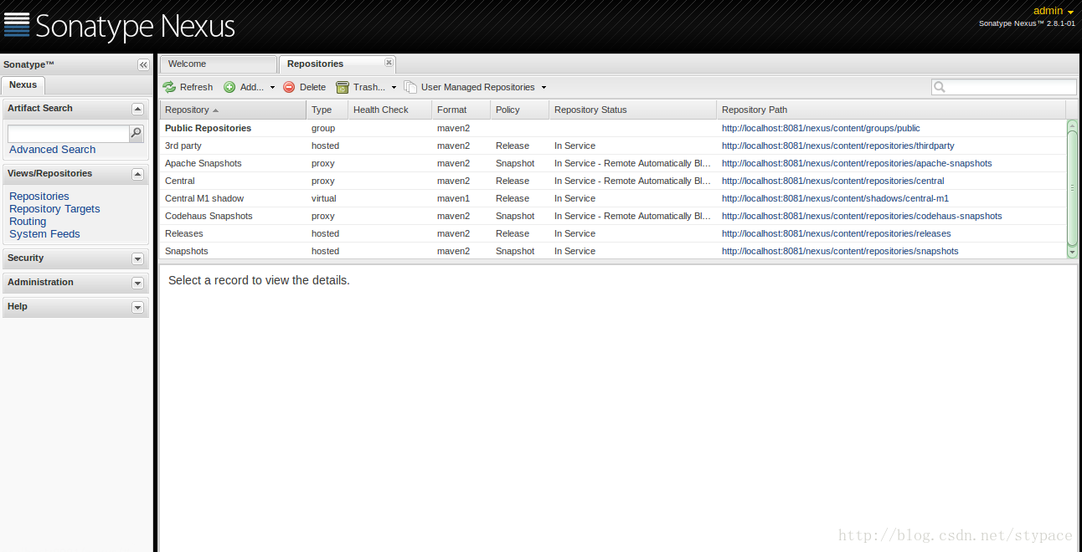The image size is (1082, 552).
Task: Select the Snapshots repository row
Action: click(613, 251)
